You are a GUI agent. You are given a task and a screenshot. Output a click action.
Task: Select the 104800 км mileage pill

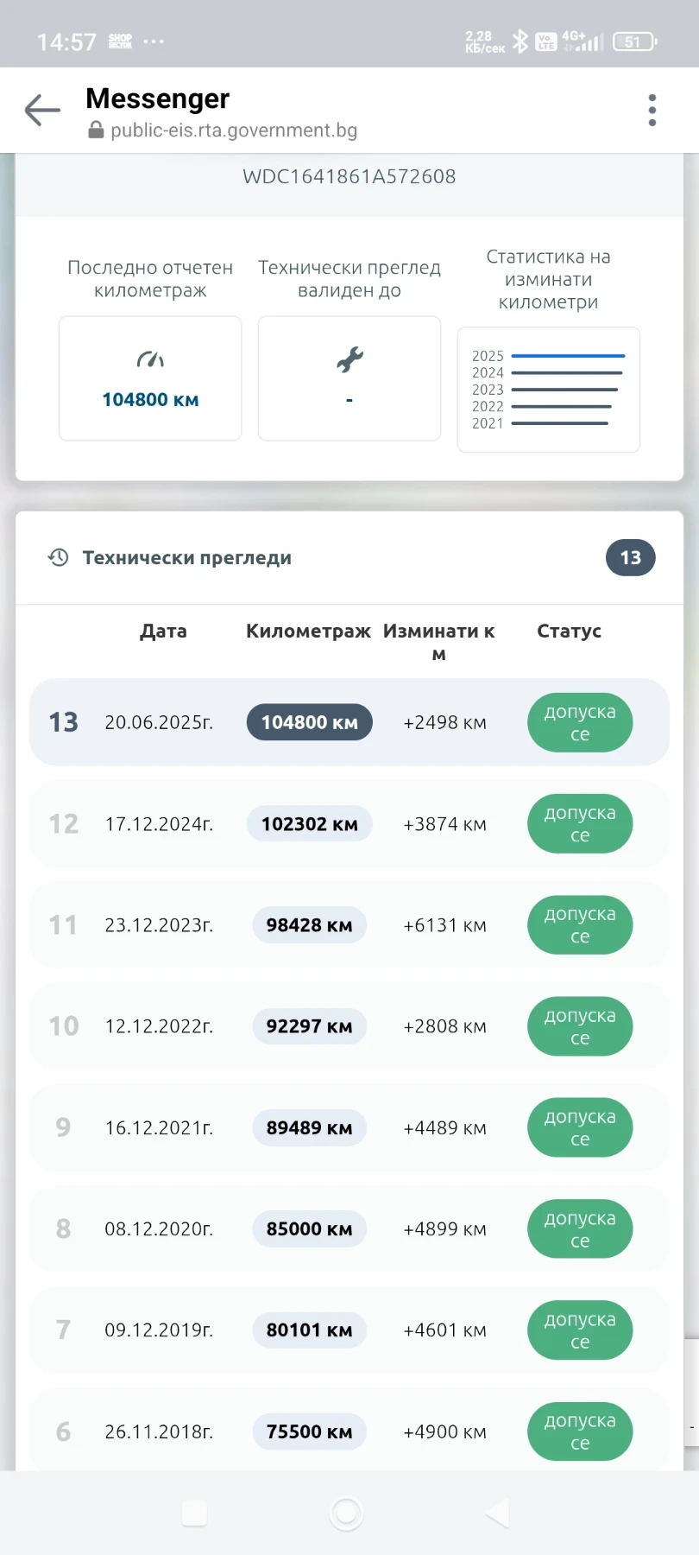point(309,722)
